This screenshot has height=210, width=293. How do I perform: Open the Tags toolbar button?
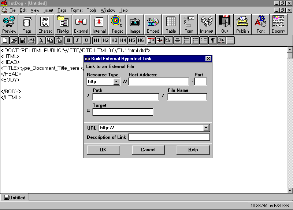tap(27, 25)
